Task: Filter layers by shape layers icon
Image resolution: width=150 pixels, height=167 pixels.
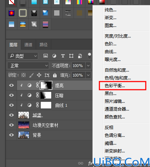Action: (71, 56)
